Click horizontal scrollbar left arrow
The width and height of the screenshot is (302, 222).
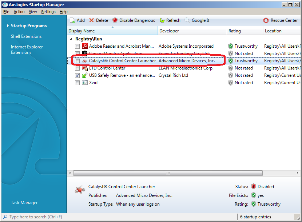click(70, 173)
